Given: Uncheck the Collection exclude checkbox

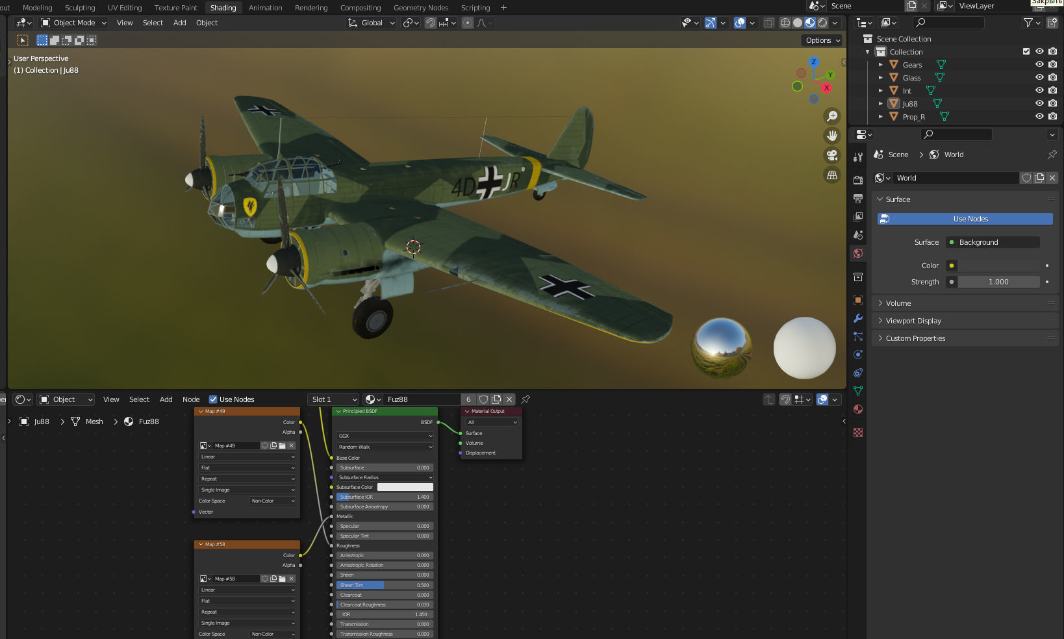Looking at the screenshot, I should (x=1026, y=52).
